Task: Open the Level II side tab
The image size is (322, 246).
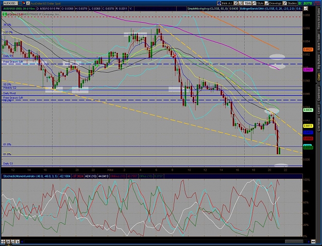Action: pyautogui.click(x=319, y=109)
